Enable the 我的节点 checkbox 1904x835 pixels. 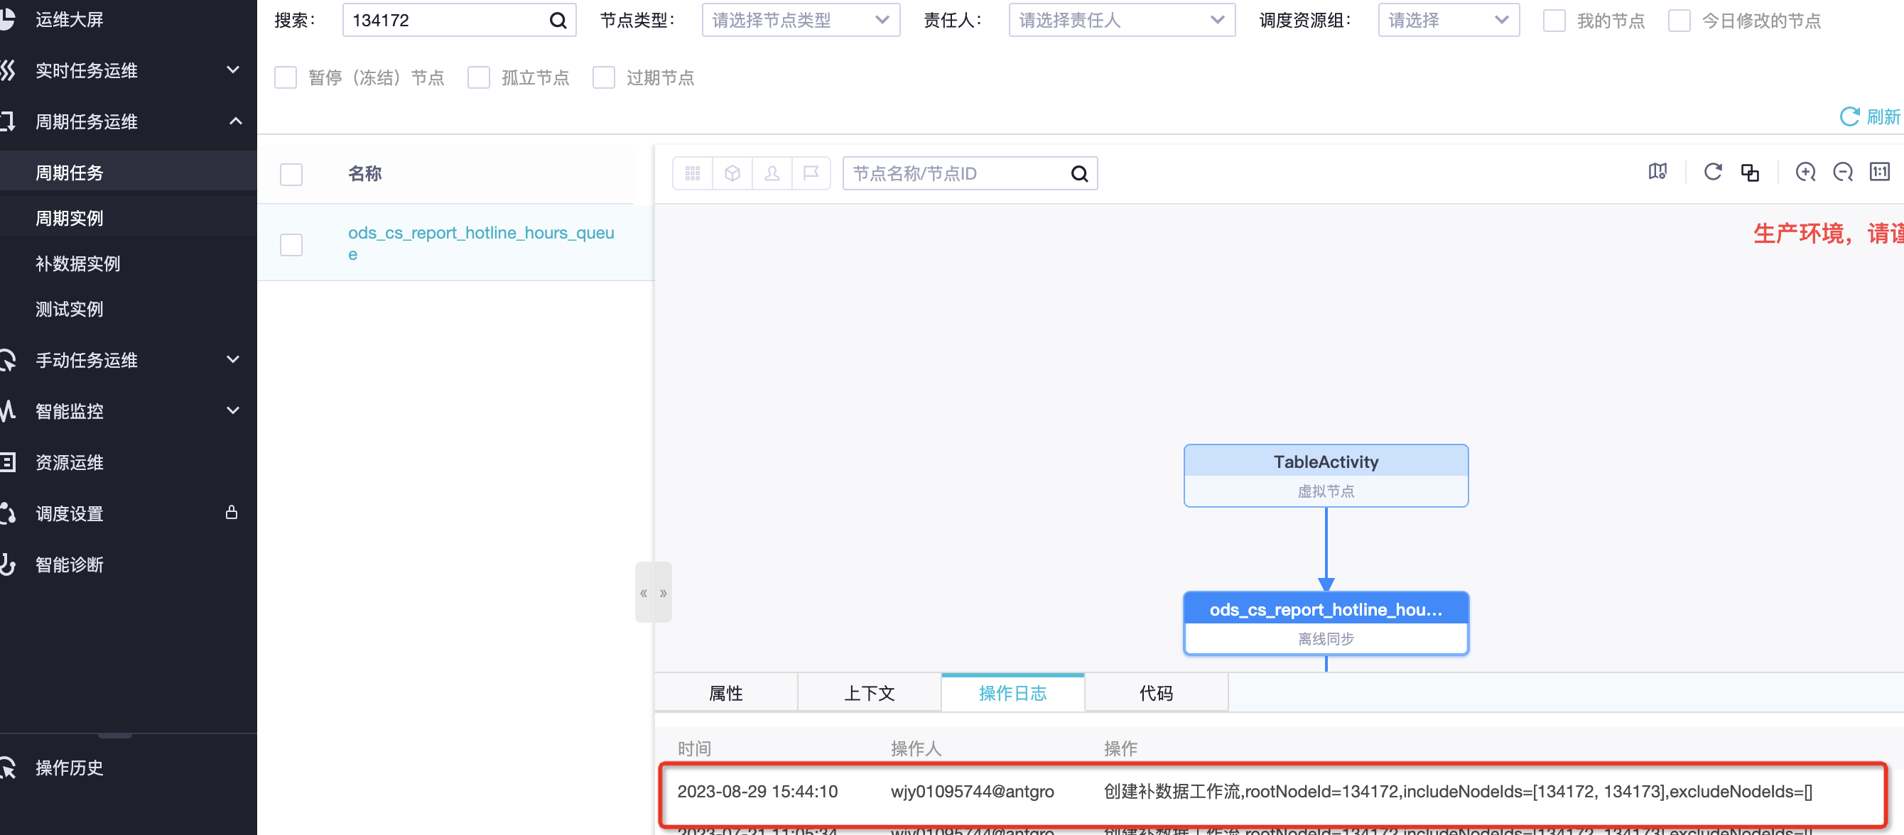point(1554,21)
